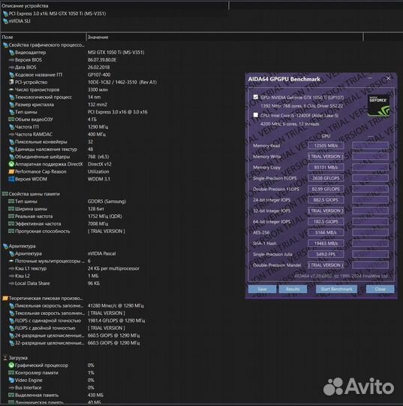This screenshot has height=406, width=403.
Task: Click the Single-Precision FLOPS result 2638 GFLOPS
Action: click(326, 178)
